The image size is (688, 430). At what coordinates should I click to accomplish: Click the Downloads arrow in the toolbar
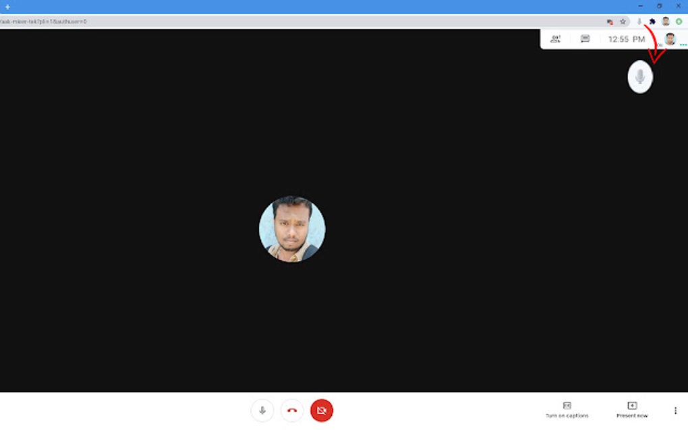pyautogui.click(x=639, y=21)
